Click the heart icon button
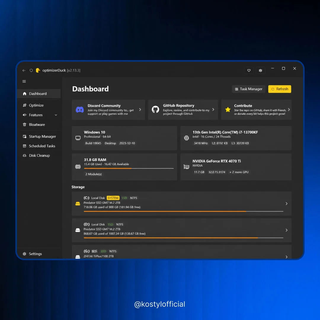The height and width of the screenshot is (320, 320). point(249,71)
